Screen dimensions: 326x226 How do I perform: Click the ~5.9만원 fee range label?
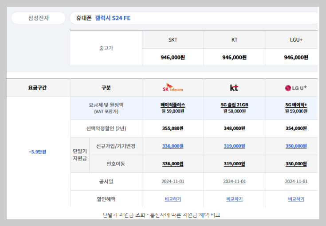pyautogui.click(x=37, y=152)
